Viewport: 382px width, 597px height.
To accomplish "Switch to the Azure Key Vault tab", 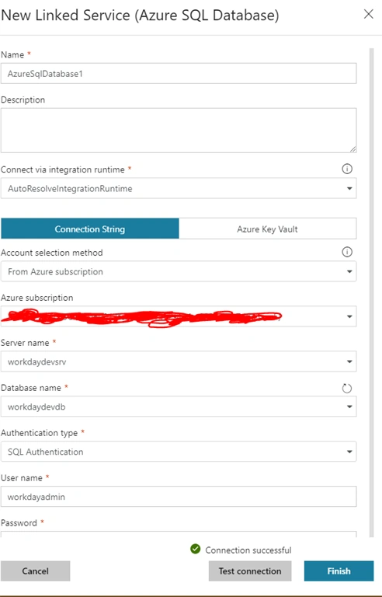I will (x=267, y=229).
